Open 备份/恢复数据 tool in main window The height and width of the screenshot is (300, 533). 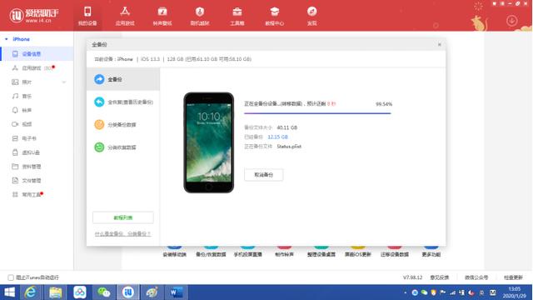(x=211, y=252)
